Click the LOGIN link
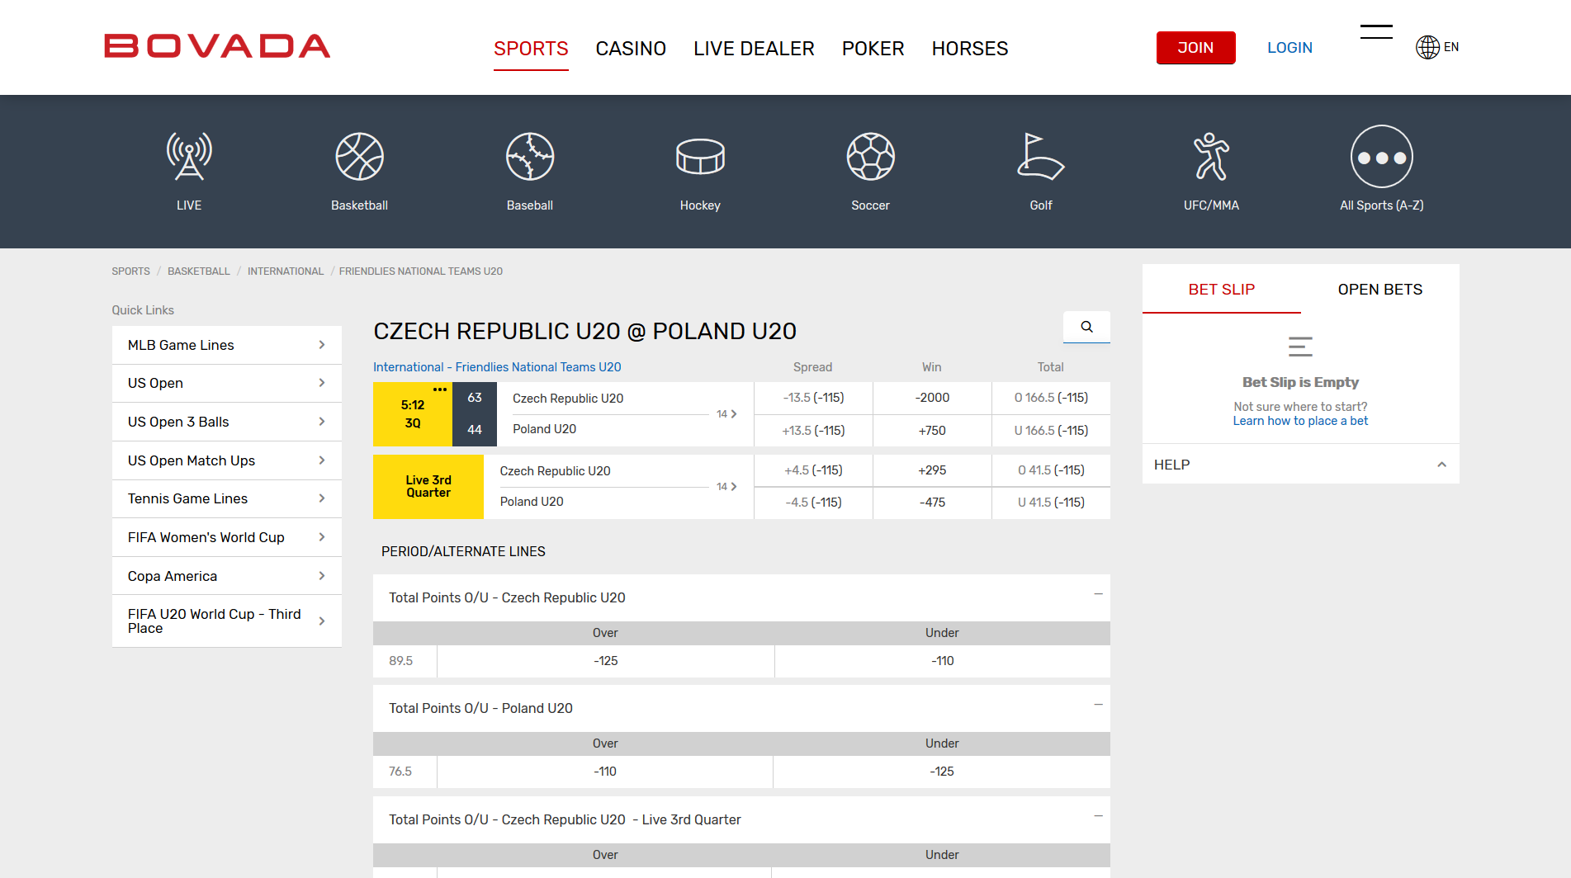This screenshot has width=1571, height=878. click(1289, 48)
